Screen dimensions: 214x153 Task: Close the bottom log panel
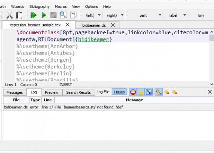pos(210,92)
